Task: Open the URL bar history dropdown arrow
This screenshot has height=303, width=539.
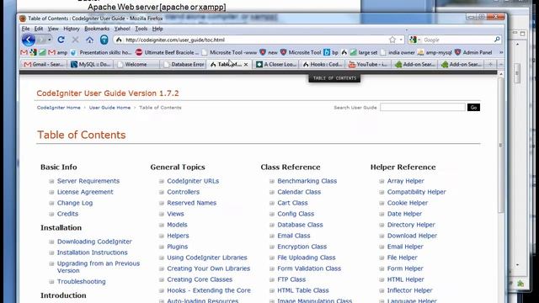Action: pos(401,40)
